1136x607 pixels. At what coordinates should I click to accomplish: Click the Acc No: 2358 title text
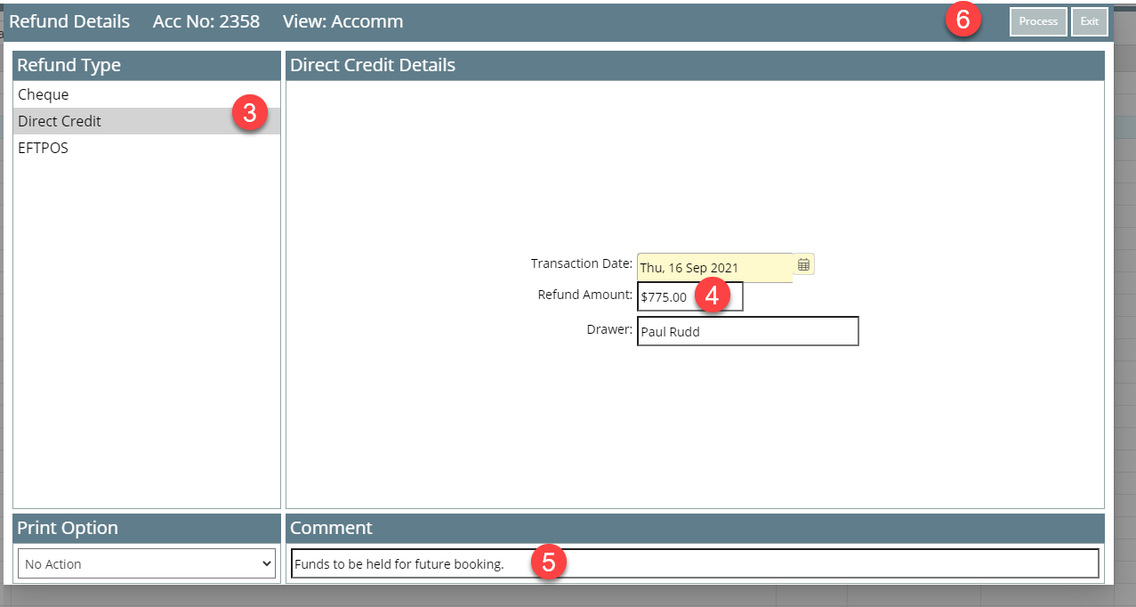(206, 21)
